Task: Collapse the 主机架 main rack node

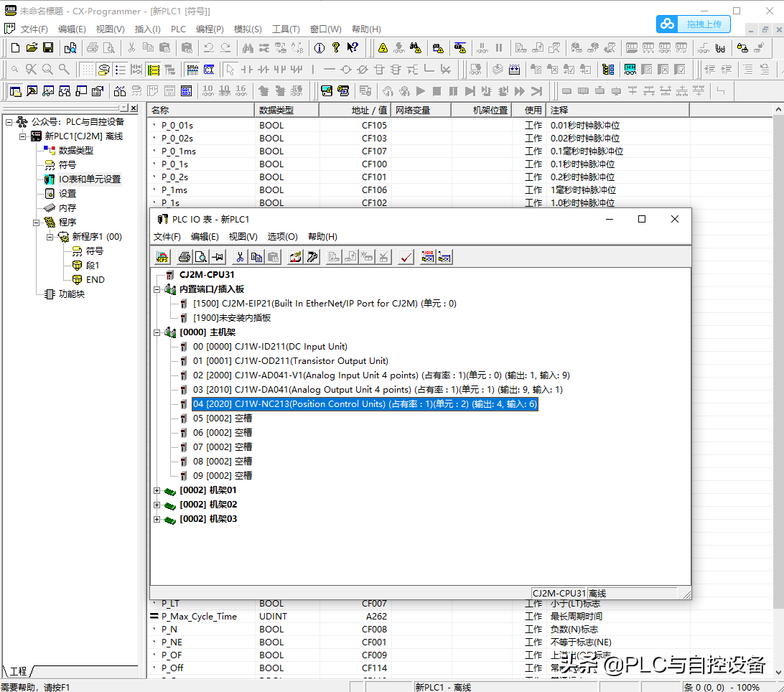Action: pos(157,332)
